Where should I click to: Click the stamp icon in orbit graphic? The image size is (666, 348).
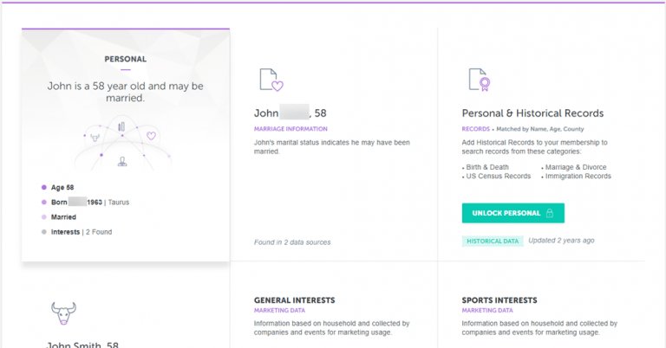click(122, 162)
